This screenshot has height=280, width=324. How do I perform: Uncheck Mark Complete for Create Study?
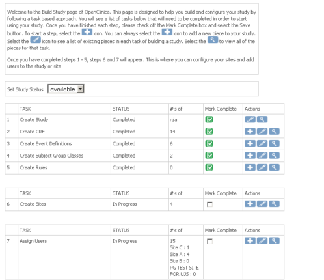(209, 120)
